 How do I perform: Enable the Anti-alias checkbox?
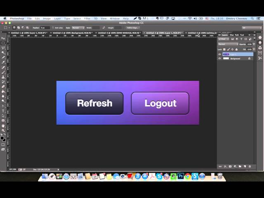53,28
